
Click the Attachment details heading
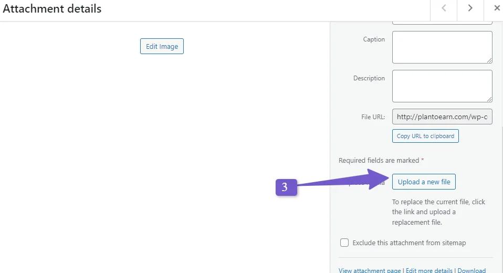pyautogui.click(x=52, y=8)
